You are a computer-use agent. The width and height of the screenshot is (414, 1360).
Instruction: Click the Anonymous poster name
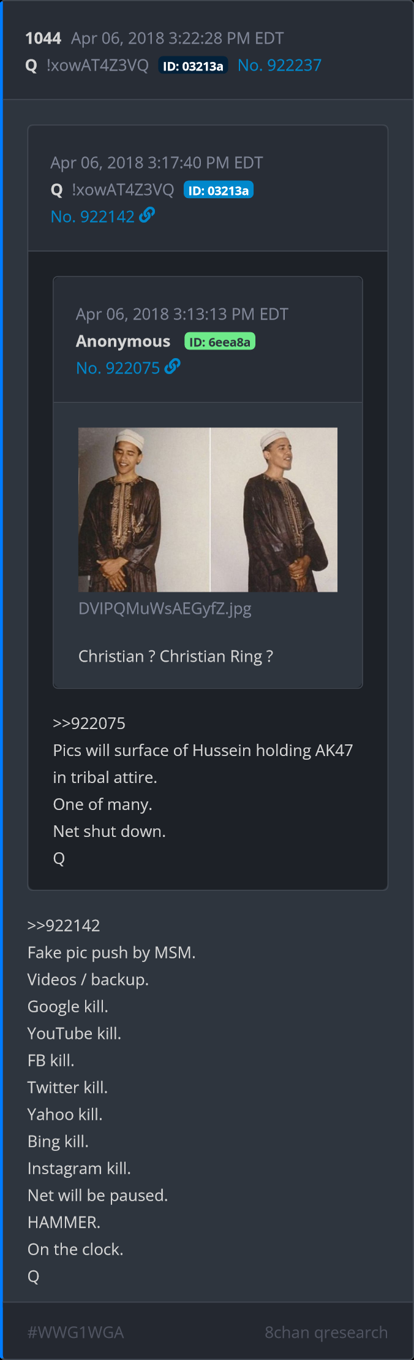click(123, 341)
